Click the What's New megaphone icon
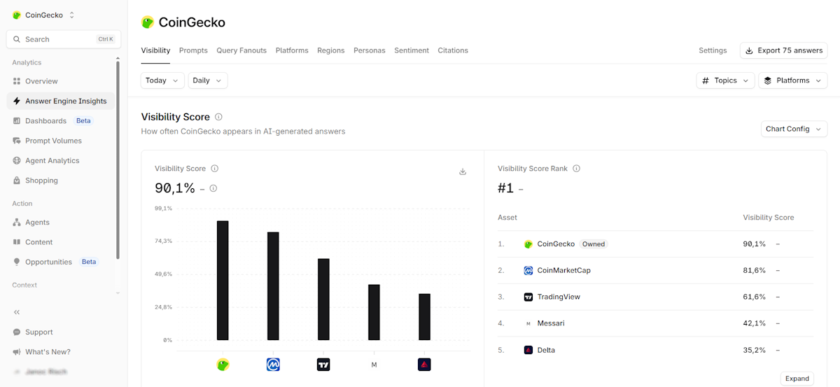 (17, 352)
